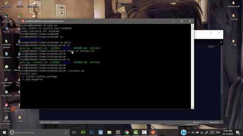Image resolution: width=243 pixels, height=136 pixels.
Task: Open the dropdown arrow in background editor window
Action: pyautogui.click(x=221, y=42)
